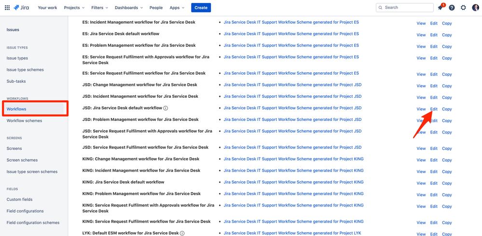482x236 pixels.
Task: Expand the Projects dropdown menu
Action: coord(74,8)
